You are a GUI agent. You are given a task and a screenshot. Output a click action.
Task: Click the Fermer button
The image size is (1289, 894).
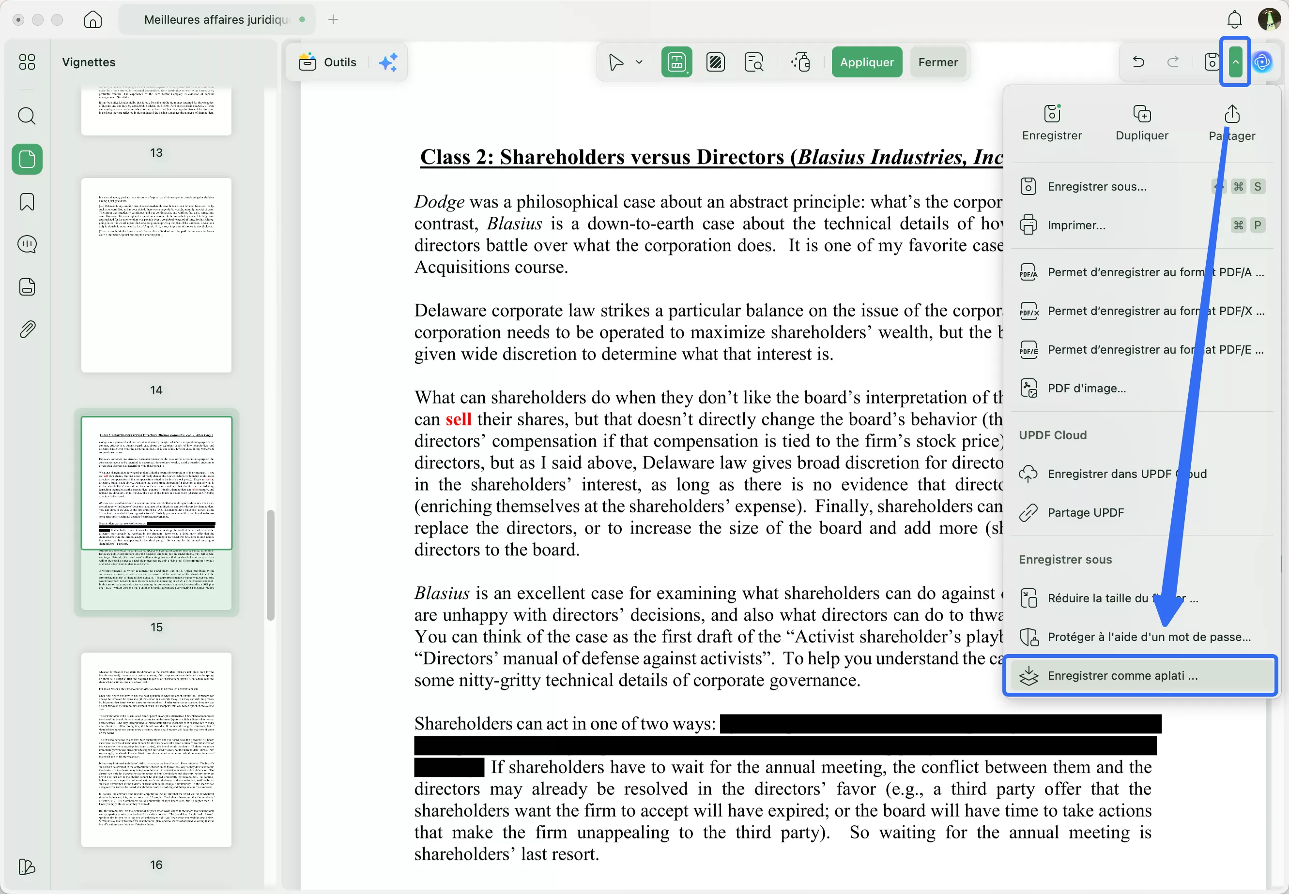[937, 62]
